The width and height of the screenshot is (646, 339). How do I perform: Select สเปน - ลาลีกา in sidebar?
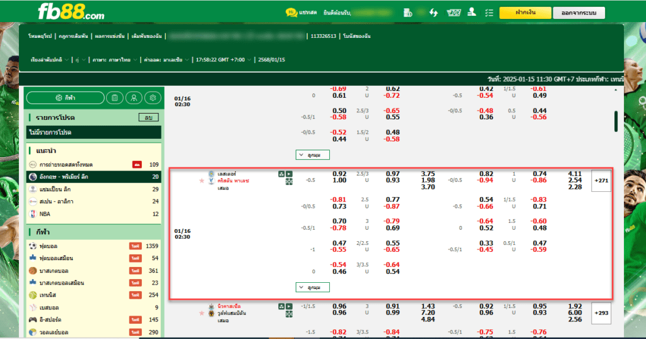click(x=94, y=201)
